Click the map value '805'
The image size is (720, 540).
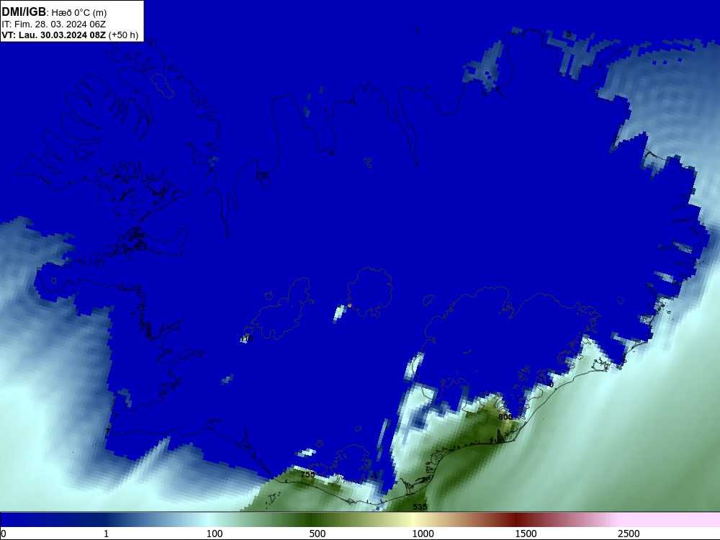tap(505, 417)
